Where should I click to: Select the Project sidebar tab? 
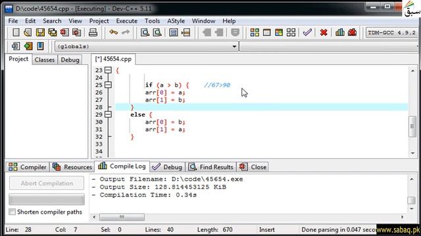[x=18, y=59]
